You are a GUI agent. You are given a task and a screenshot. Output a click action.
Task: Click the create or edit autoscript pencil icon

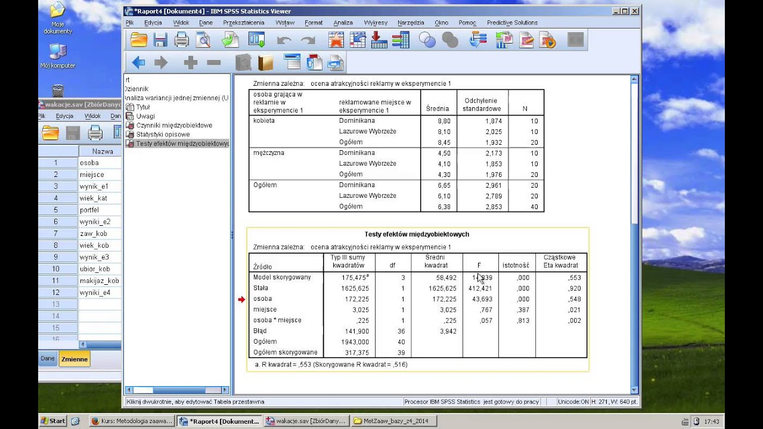click(x=526, y=40)
